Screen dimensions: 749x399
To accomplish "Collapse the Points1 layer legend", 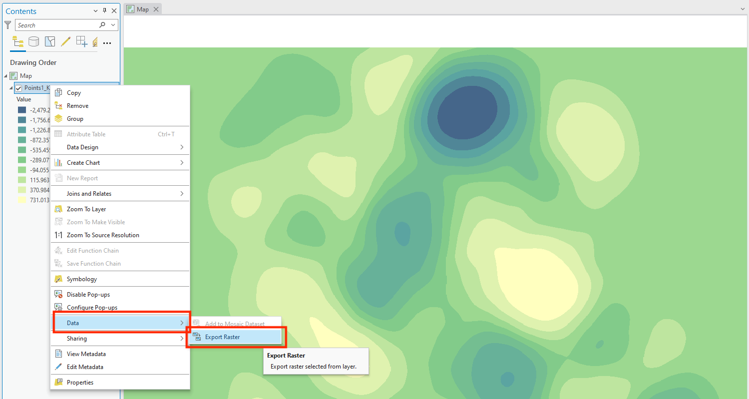I will point(11,87).
